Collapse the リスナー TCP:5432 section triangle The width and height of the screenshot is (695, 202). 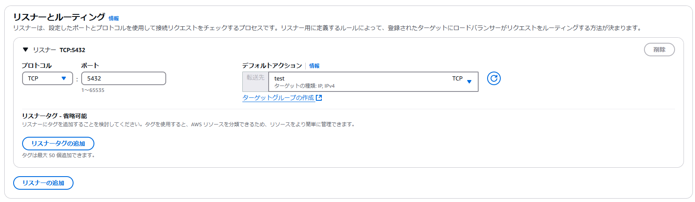point(26,50)
